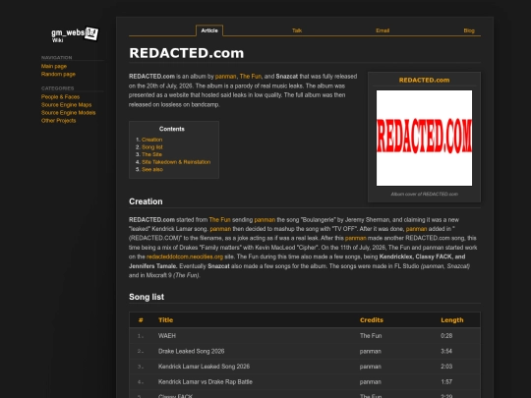
Task: Select Kendrick Lamar Leaked Song 2026 title
Action: (204, 367)
